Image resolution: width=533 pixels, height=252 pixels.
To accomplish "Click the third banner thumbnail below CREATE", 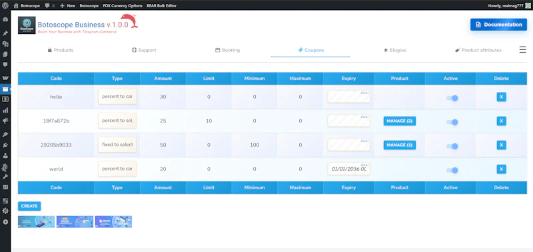I will (x=113, y=222).
